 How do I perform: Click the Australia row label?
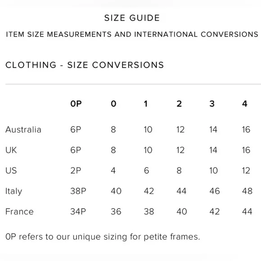coord(23,130)
